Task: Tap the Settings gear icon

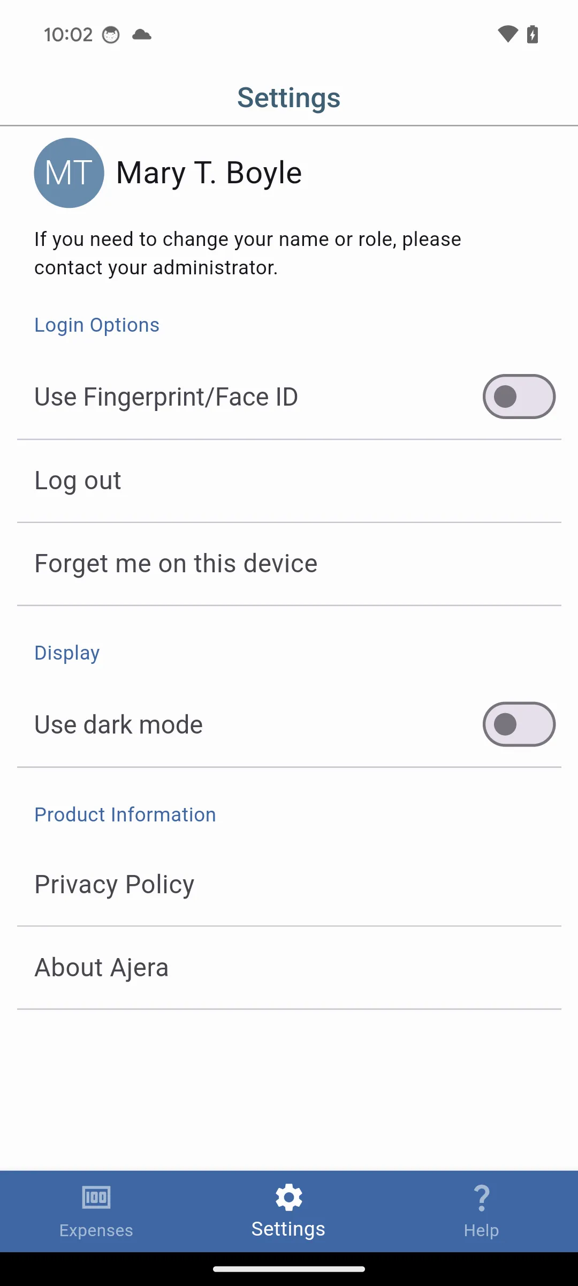Action: click(x=289, y=1197)
